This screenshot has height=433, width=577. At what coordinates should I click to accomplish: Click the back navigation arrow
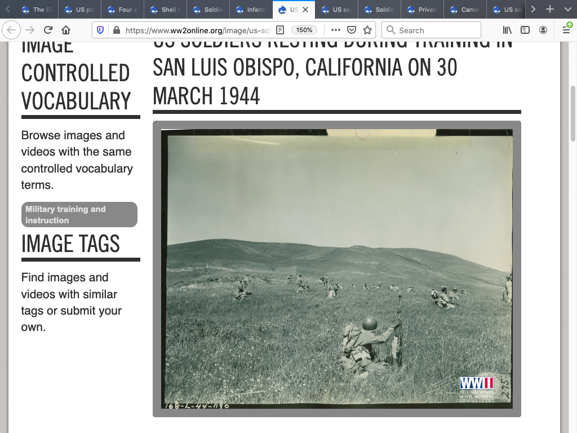12,30
